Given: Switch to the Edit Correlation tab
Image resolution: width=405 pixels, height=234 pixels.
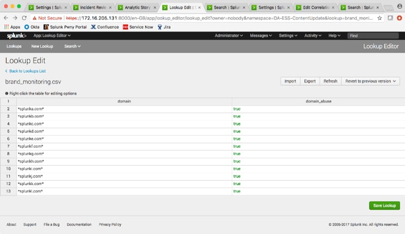Looking at the screenshot, I should click(315, 7).
